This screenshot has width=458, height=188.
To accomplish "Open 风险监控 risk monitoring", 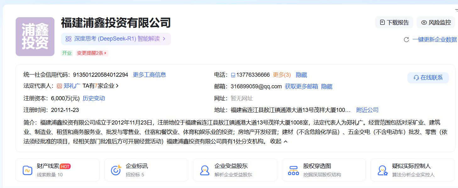I will click(x=436, y=23).
